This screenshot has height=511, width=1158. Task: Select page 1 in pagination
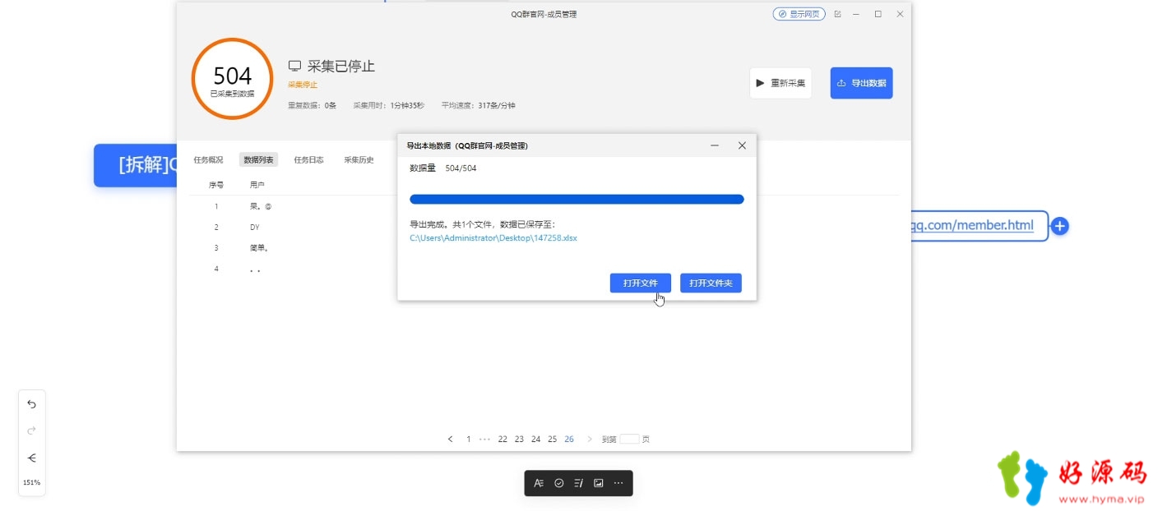pyautogui.click(x=469, y=439)
